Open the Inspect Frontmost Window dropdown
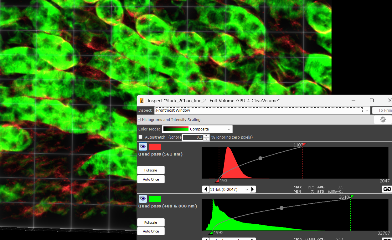This screenshot has width=392, height=240. click(262, 110)
